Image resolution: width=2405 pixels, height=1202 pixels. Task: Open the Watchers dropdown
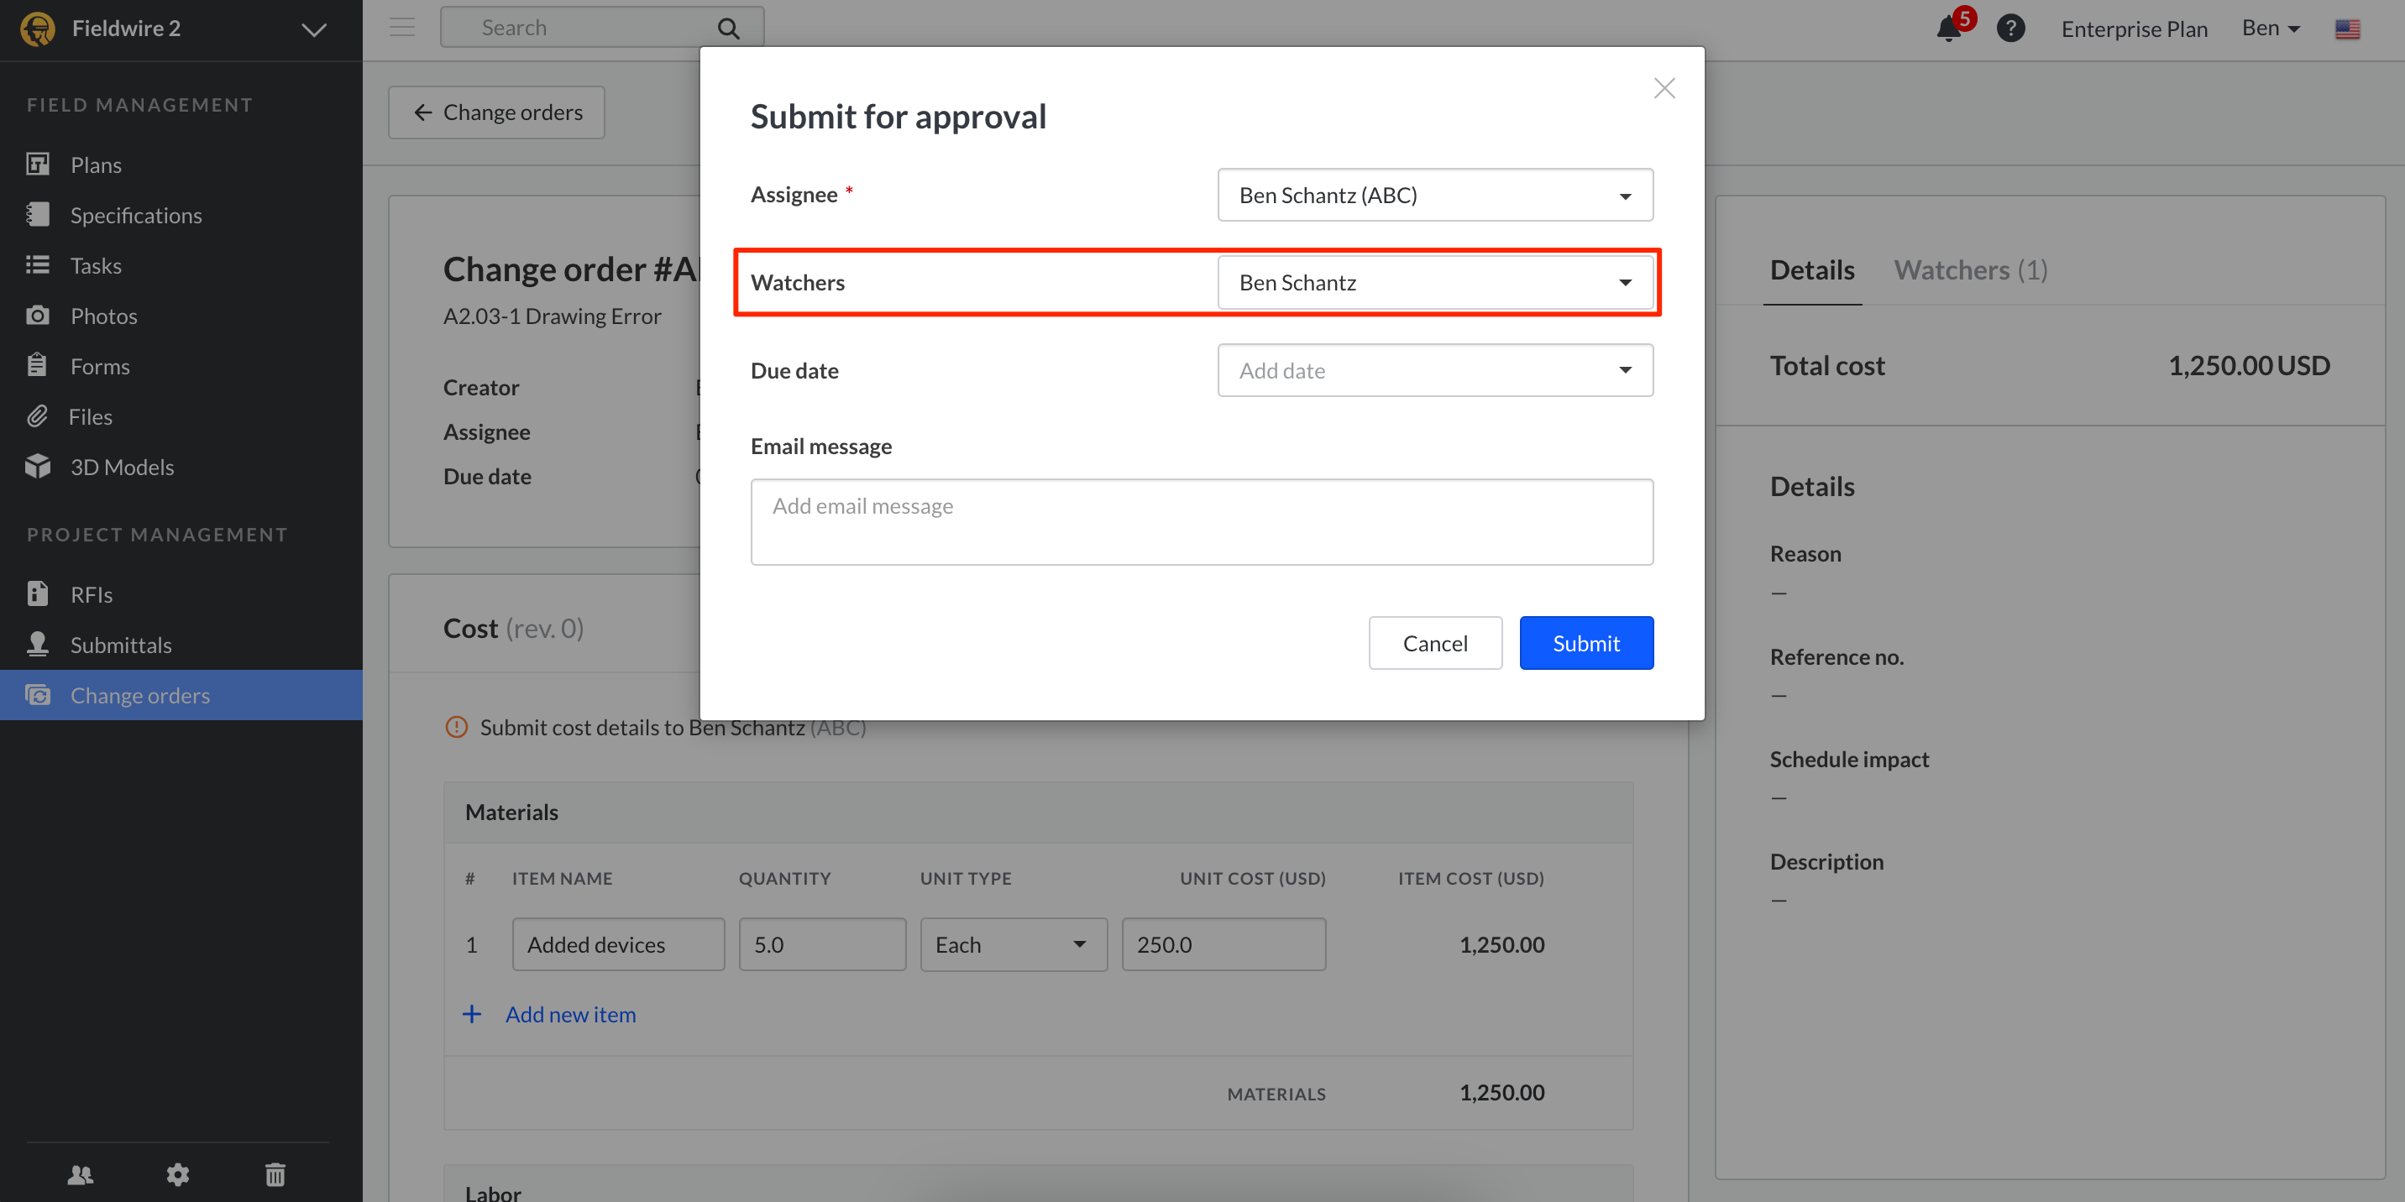[x=1435, y=283]
